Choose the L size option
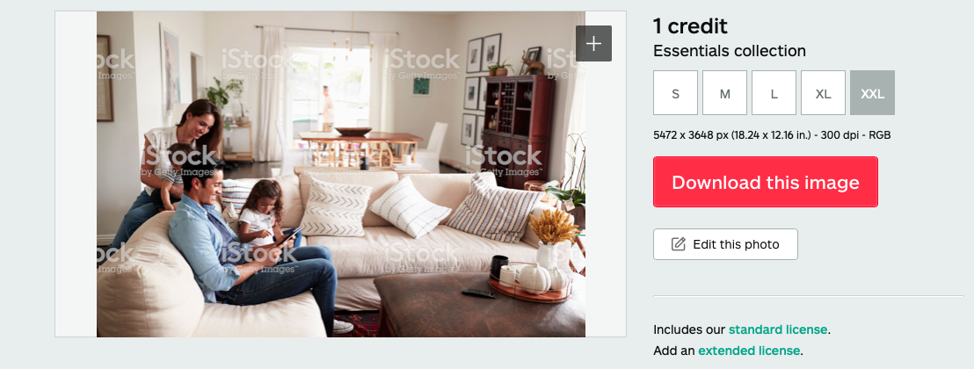 [x=774, y=92]
